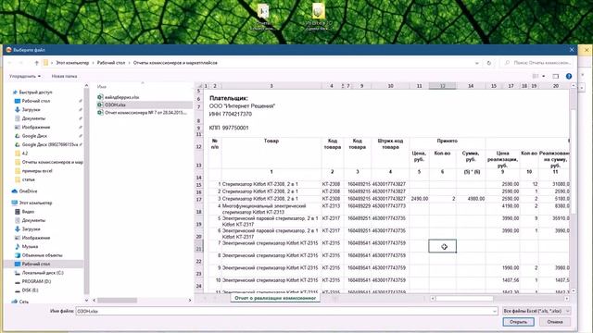The image size is (593, 333).
Task: Click Рабочий стол in the breadcrumb path
Action: point(111,63)
